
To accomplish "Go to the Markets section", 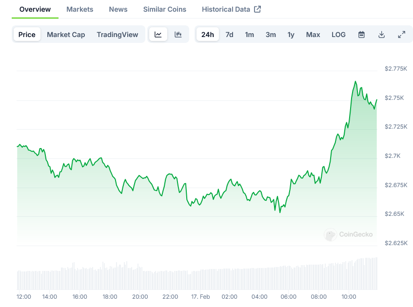I will [x=79, y=9].
